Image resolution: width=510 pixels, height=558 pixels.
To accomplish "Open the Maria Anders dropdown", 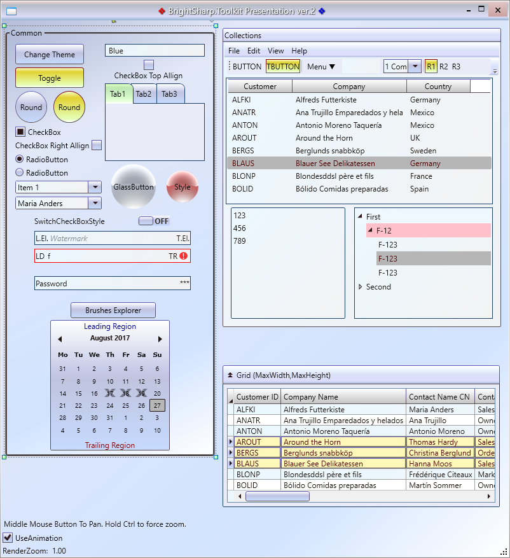I will click(94, 204).
